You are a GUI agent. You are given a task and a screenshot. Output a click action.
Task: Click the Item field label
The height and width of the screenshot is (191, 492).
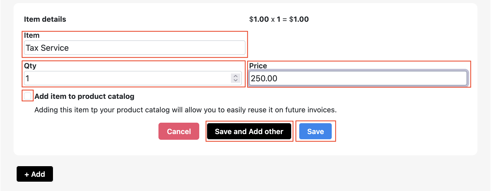pyautogui.click(x=32, y=35)
